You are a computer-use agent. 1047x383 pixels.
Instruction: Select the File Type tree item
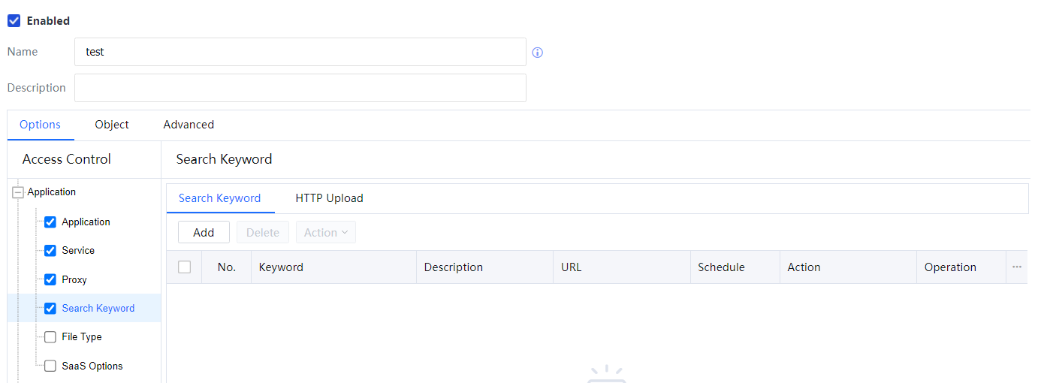coord(82,337)
